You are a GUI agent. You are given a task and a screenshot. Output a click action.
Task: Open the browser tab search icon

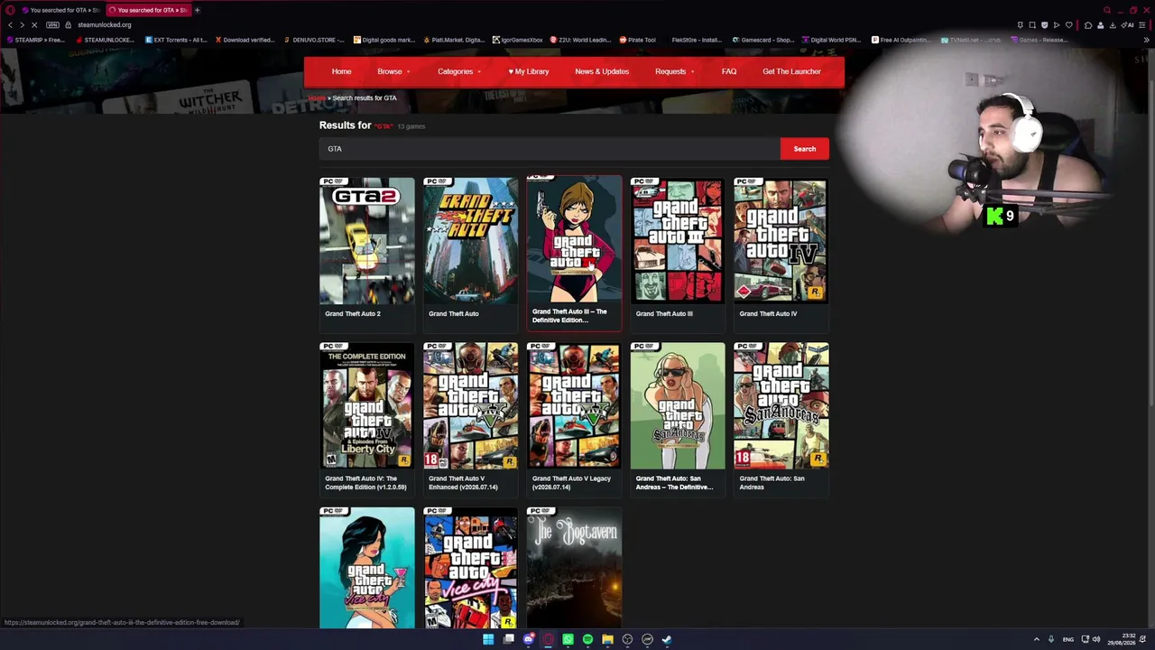coord(1107,10)
